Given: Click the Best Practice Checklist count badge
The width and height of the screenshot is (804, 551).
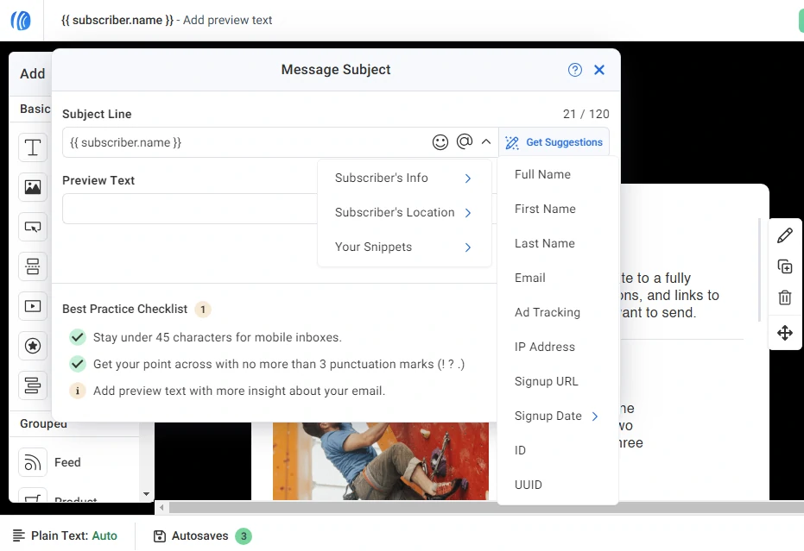Looking at the screenshot, I should (x=203, y=310).
